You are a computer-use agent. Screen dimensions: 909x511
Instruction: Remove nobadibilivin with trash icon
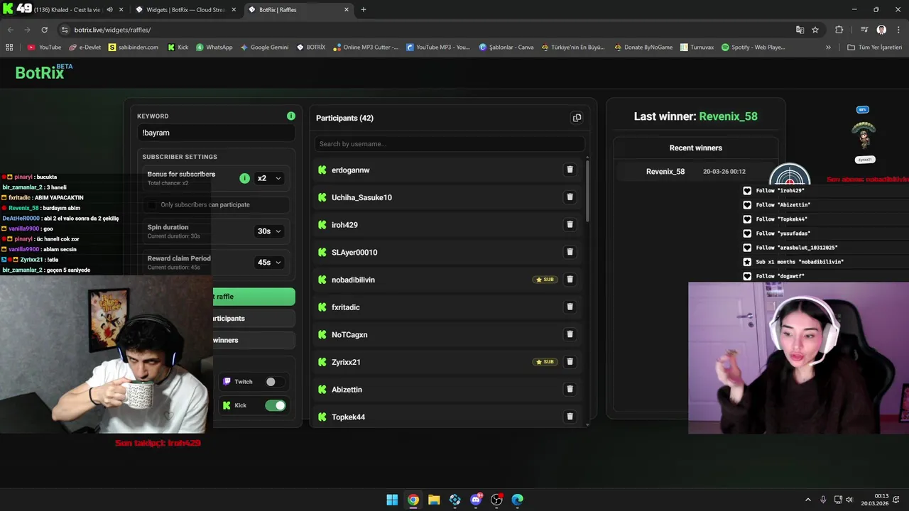click(x=570, y=280)
